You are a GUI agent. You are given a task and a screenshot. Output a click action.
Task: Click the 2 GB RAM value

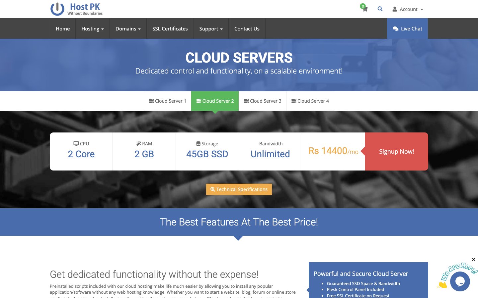click(x=144, y=154)
